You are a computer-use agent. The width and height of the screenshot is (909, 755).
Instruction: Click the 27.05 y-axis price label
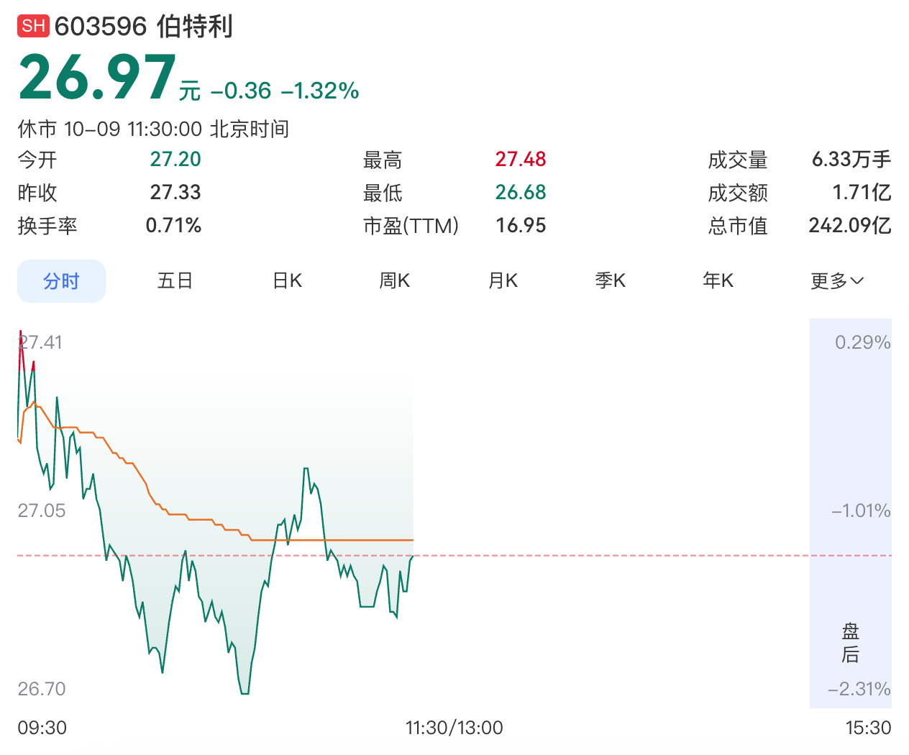click(x=42, y=511)
